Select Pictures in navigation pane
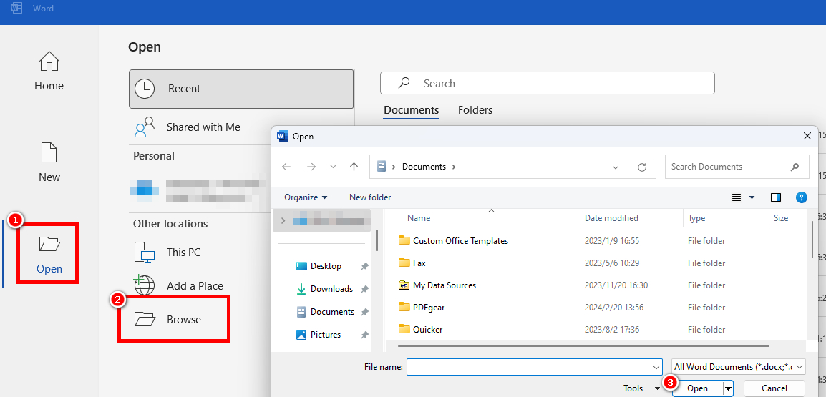The width and height of the screenshot is (826, 397). [x=319, y=334]
